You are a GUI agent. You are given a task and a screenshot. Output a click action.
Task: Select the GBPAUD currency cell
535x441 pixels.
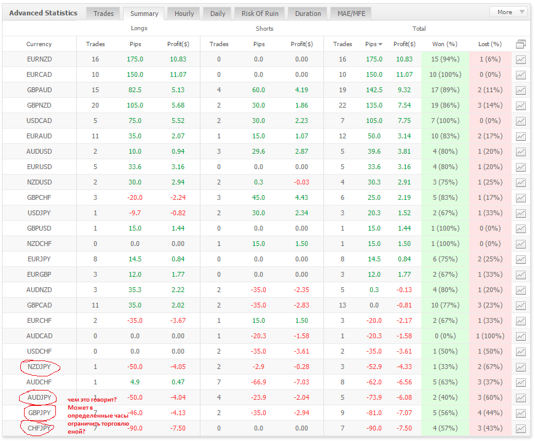pyautogui.click(x=39, y=90)
